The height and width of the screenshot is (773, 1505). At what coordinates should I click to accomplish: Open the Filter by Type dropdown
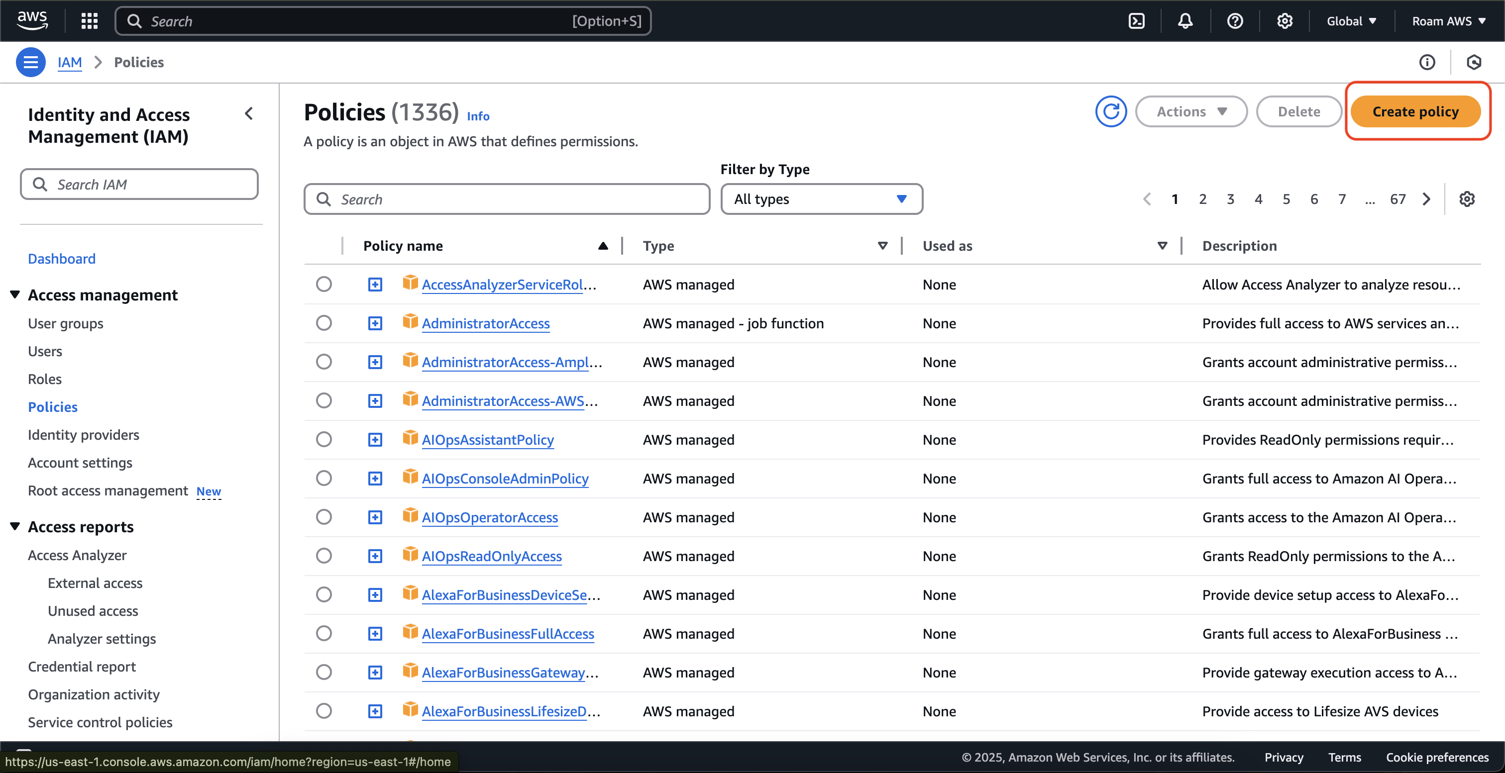pos(822,199)
